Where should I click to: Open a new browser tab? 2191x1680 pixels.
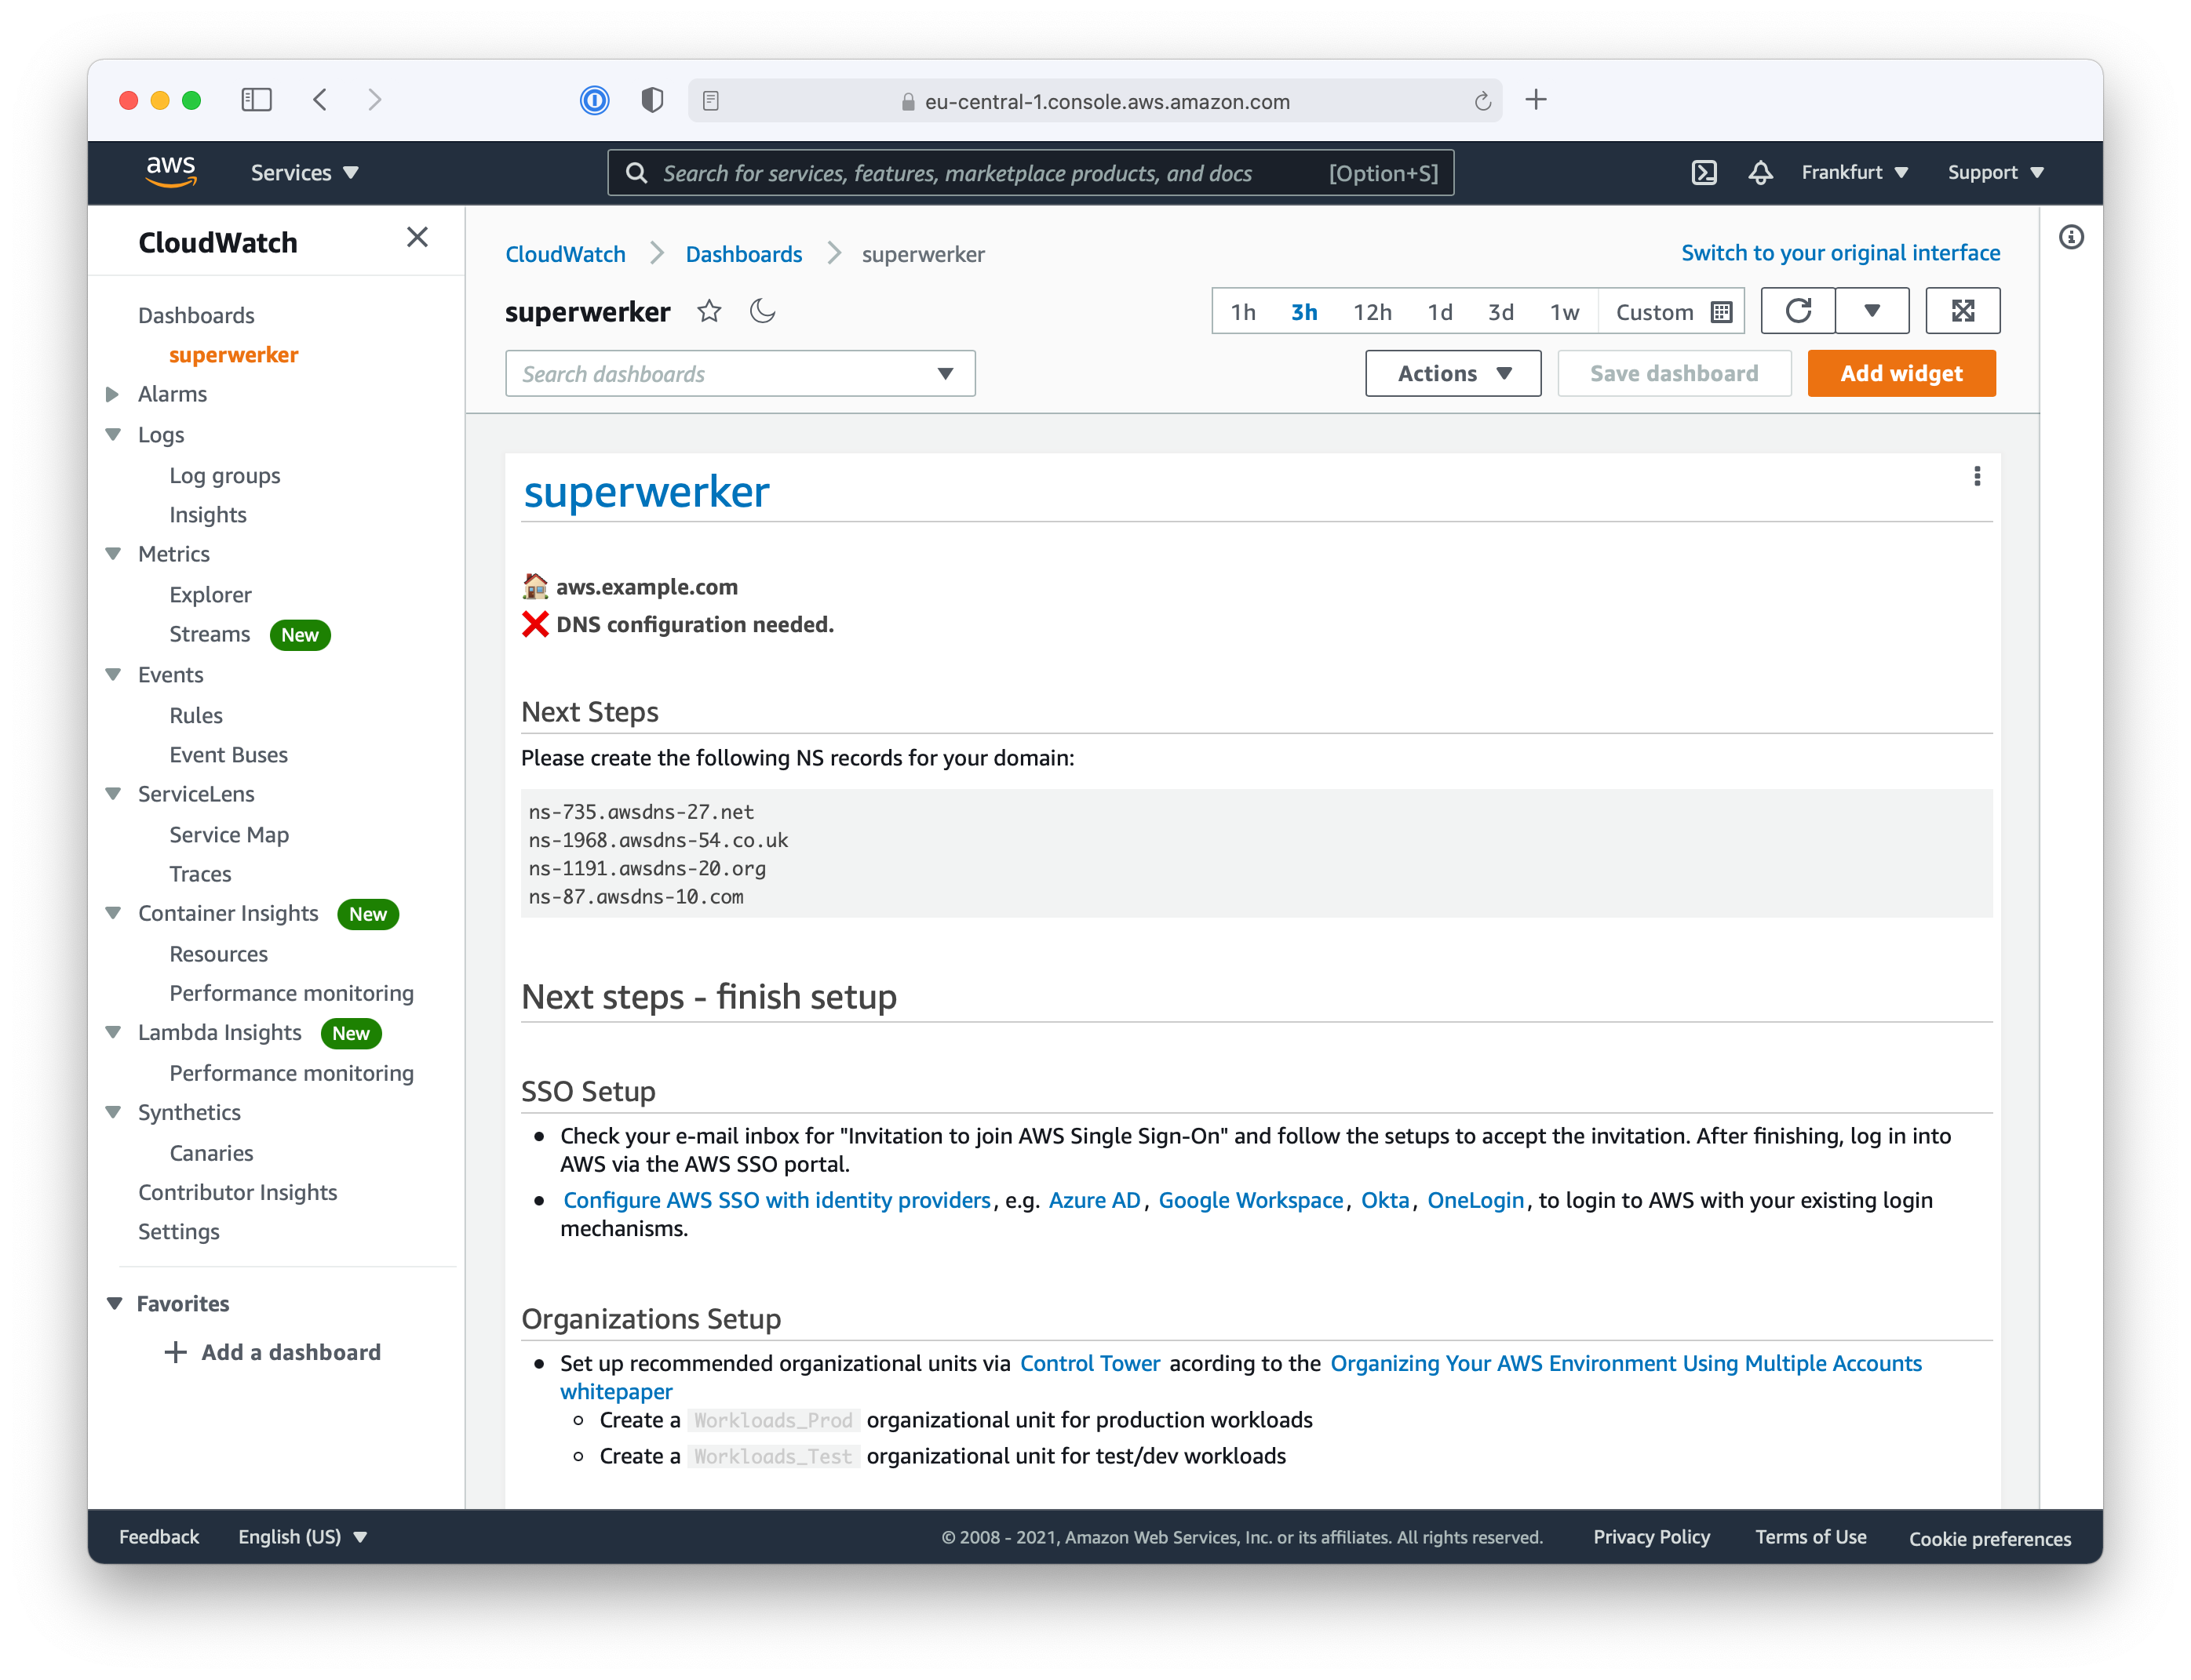click(x=1536, y=100)
